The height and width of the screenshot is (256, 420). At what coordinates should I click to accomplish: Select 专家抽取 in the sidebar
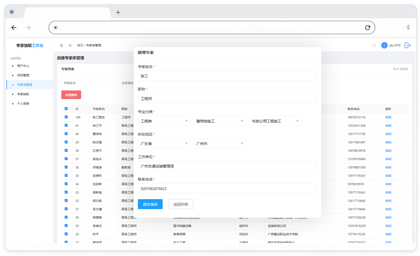tap(23, 94)
